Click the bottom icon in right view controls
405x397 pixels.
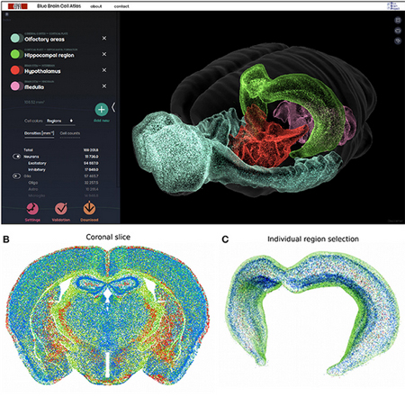(398, 41)
